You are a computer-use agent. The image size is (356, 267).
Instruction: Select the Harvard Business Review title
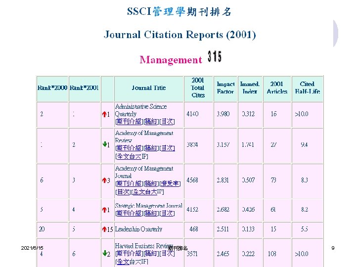(144, 246)
